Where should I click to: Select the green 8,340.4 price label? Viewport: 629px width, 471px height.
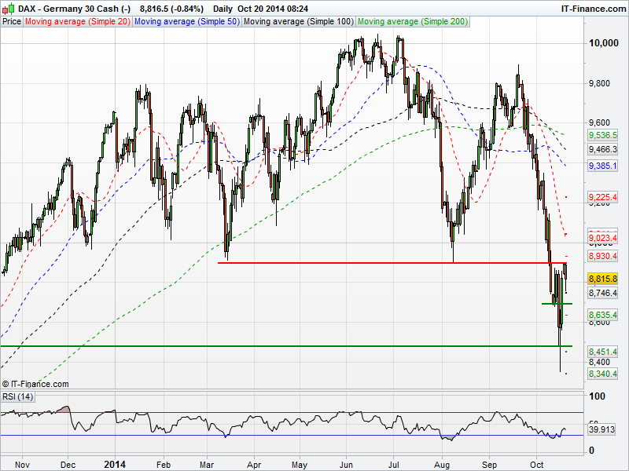click(x=602, y=374)
